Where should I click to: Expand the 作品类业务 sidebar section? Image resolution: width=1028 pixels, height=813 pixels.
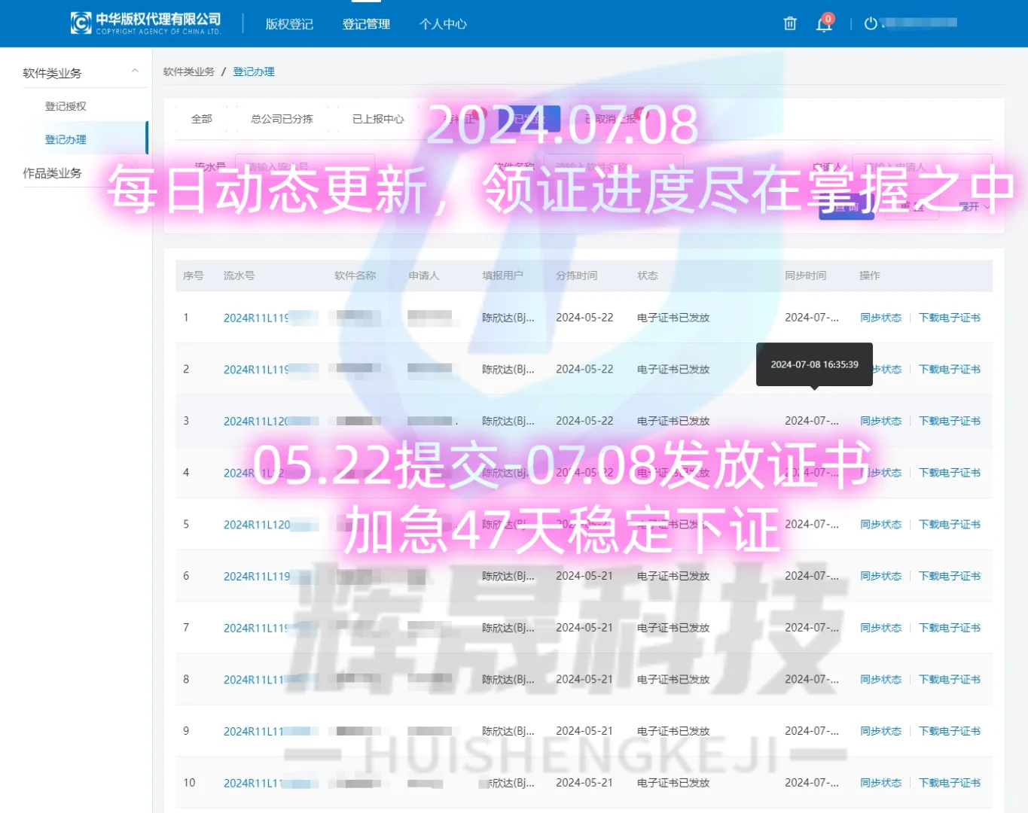tap(52, 172)
